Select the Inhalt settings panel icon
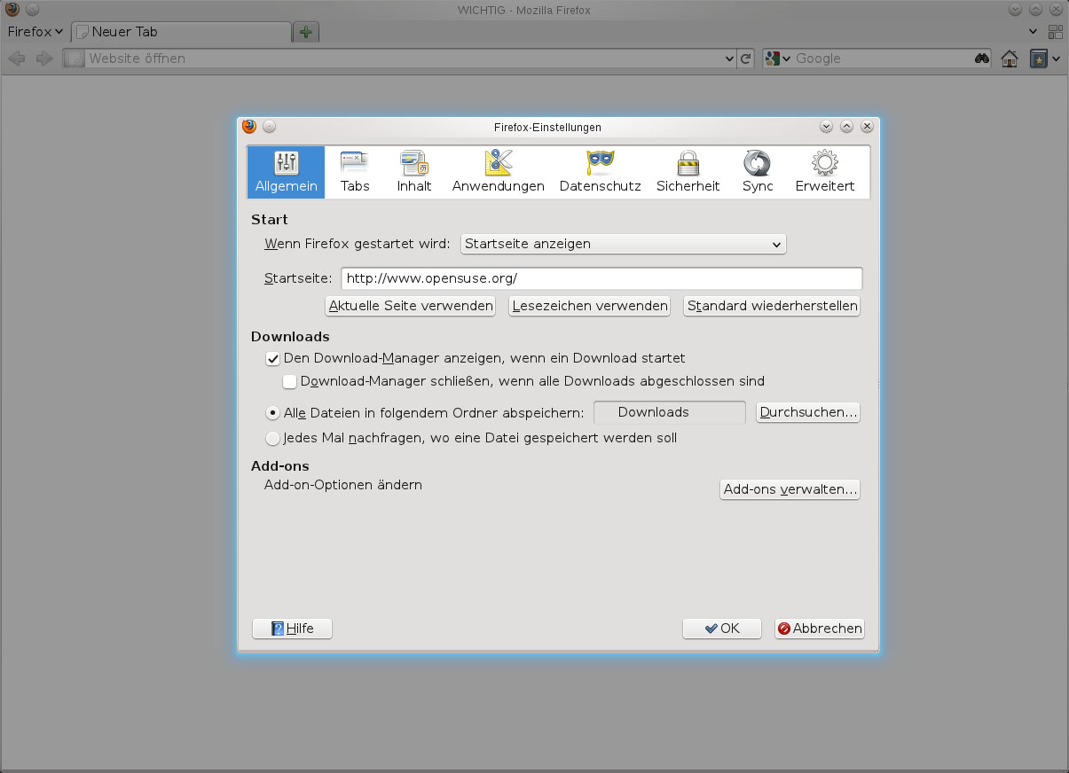The image size is (1069, 773). (413, 170)
